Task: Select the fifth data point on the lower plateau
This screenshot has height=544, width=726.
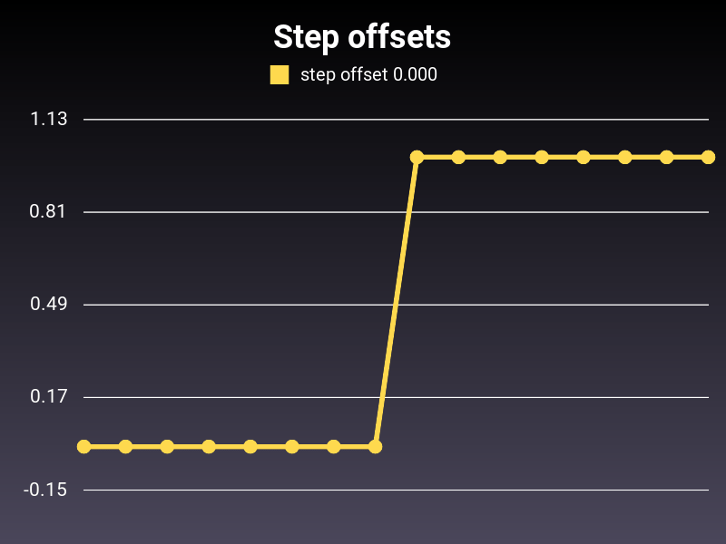Action: 250,446
